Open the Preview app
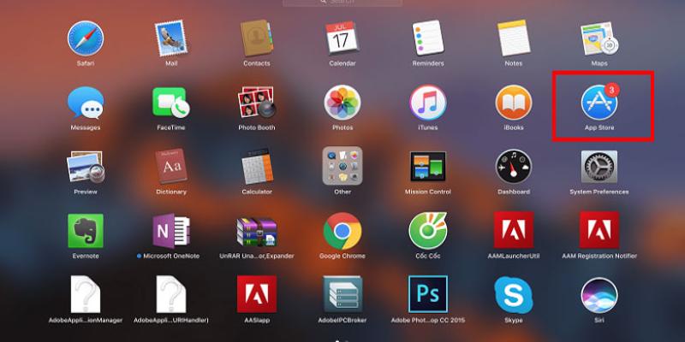Image resolution: width=685 pixels, height=342 pixels. click(x=86, y=167)
